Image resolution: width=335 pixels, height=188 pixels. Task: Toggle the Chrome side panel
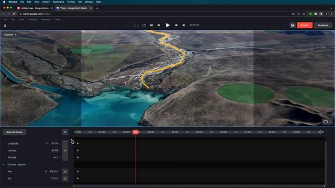coord(321,14)
